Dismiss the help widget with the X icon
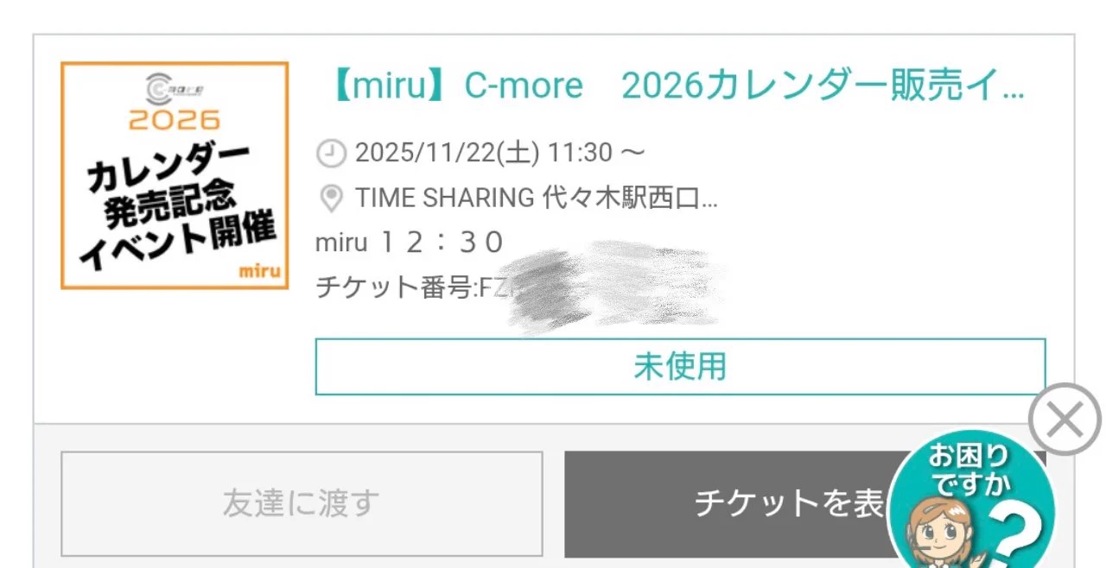This screenshot has height=568, width=1106. pos(1065,420)
